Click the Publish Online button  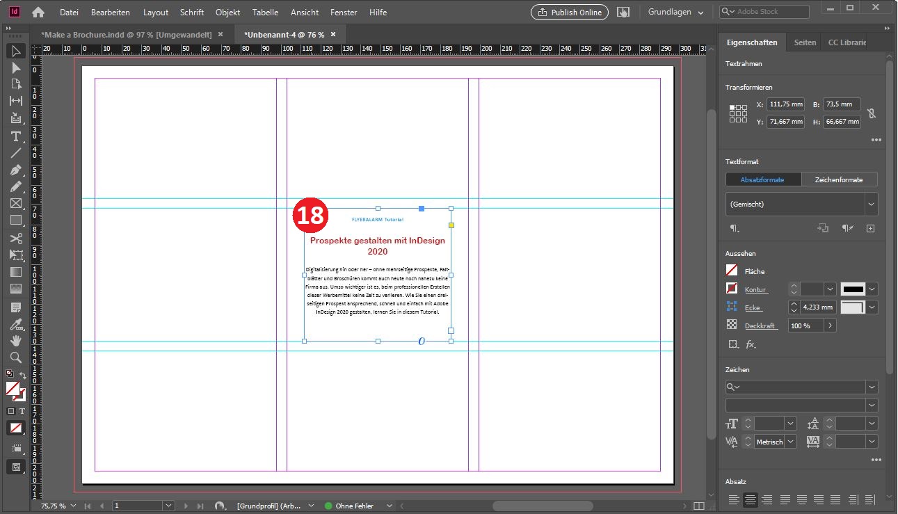pos(569,13)
